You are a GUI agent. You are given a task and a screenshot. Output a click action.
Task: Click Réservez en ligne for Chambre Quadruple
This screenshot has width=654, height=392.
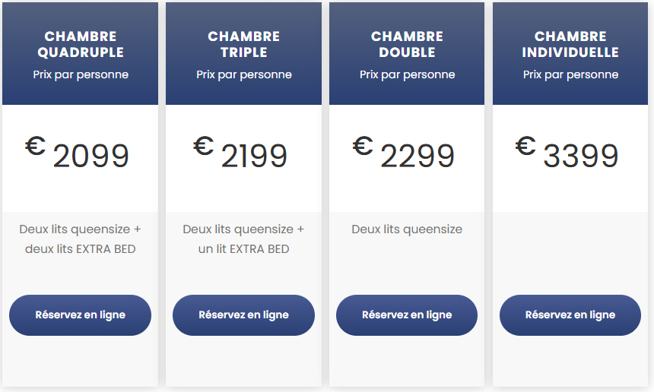point(80,315)
